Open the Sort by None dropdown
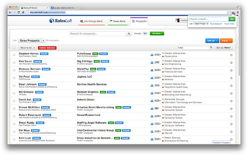 click(224, 48)
